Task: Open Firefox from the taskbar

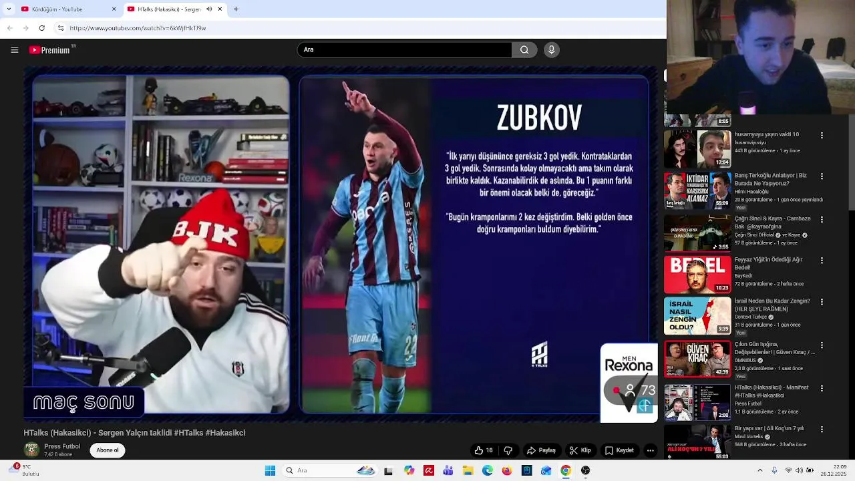Action: (x=507, y=470)
